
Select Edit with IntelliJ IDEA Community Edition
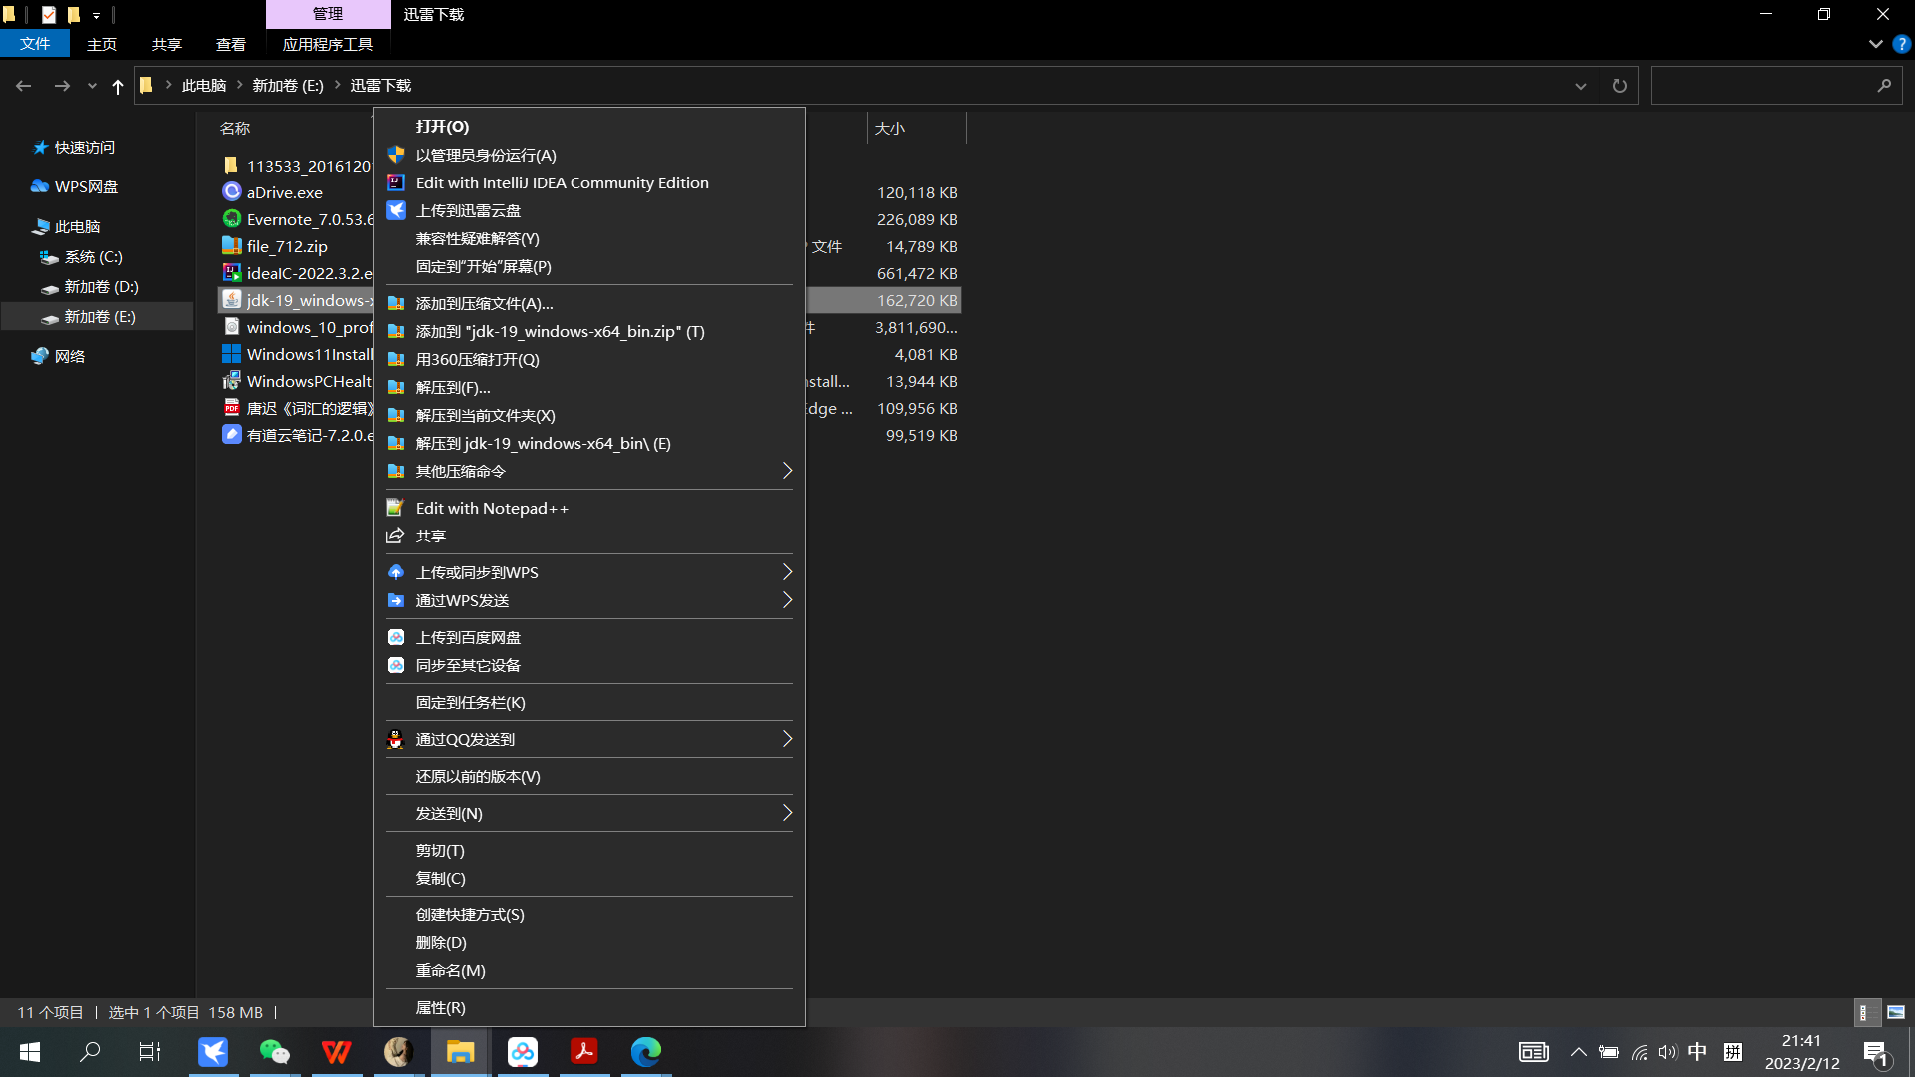click(x=588, y=182)
